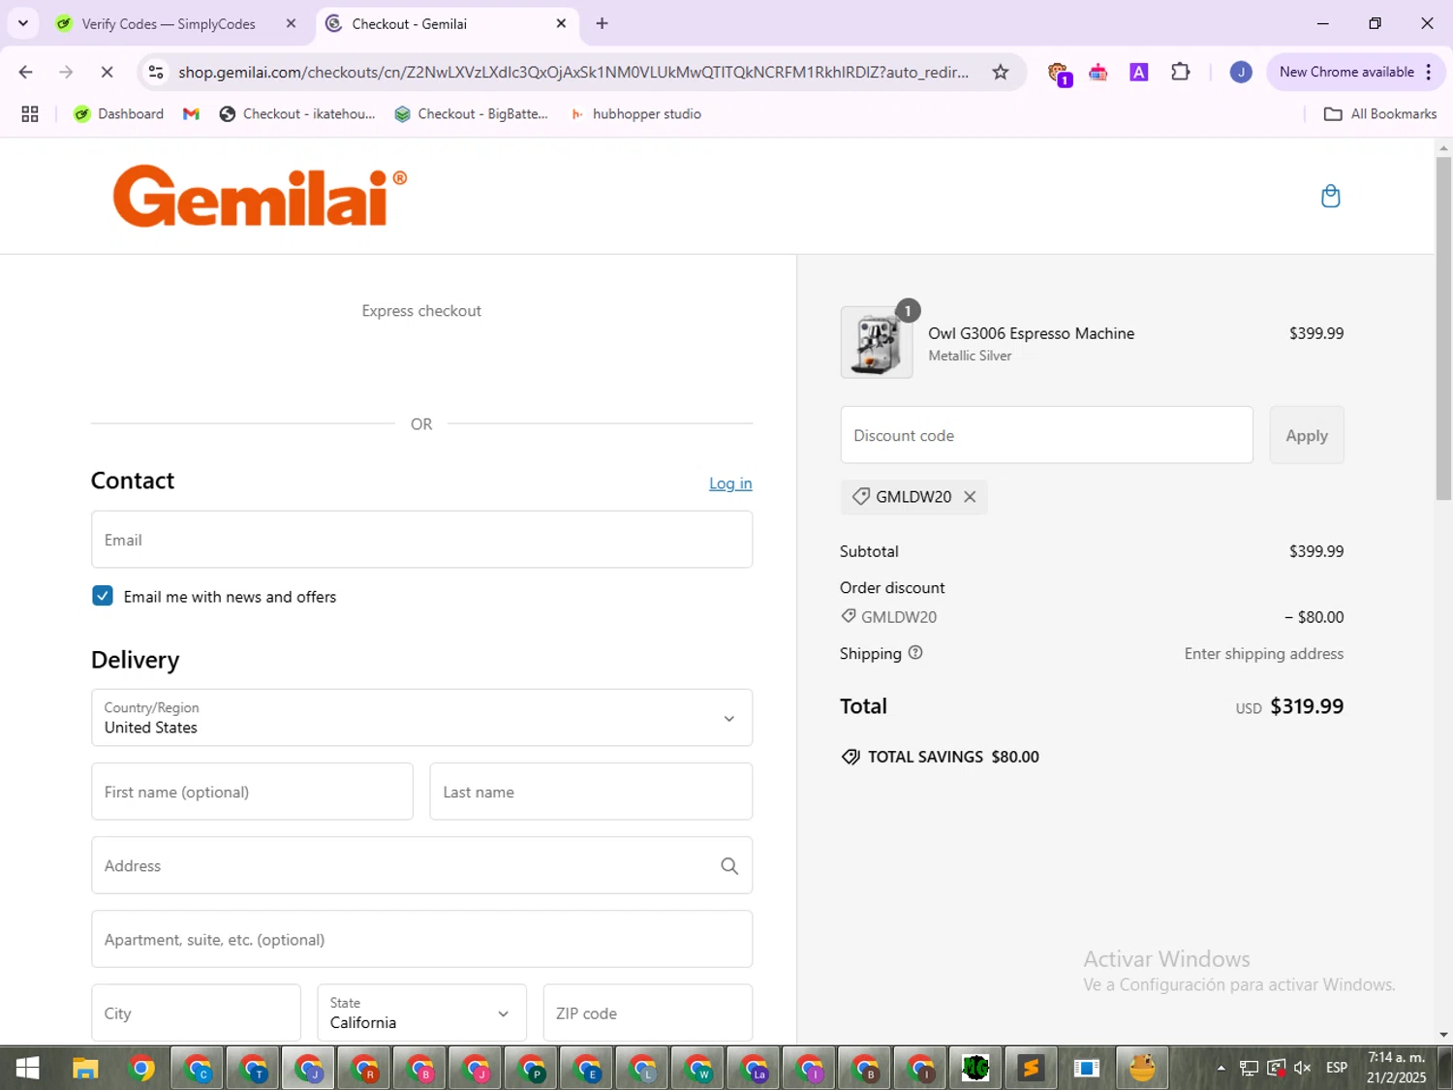Click the browser address bar URL
The image size is (1453, 1090).
tap(573, 72)
